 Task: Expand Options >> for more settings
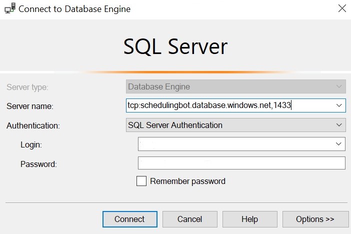(x=315, y=219)
